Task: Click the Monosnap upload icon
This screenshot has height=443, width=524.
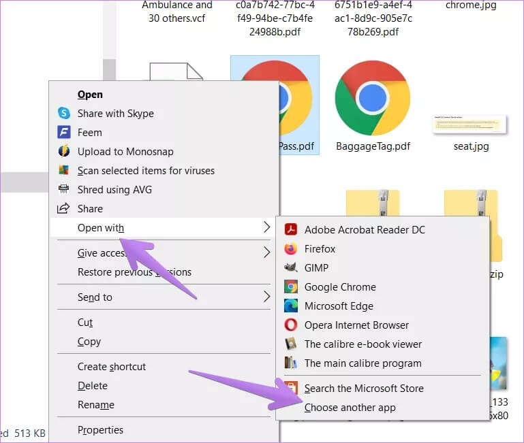Action: tap(64, 151)
